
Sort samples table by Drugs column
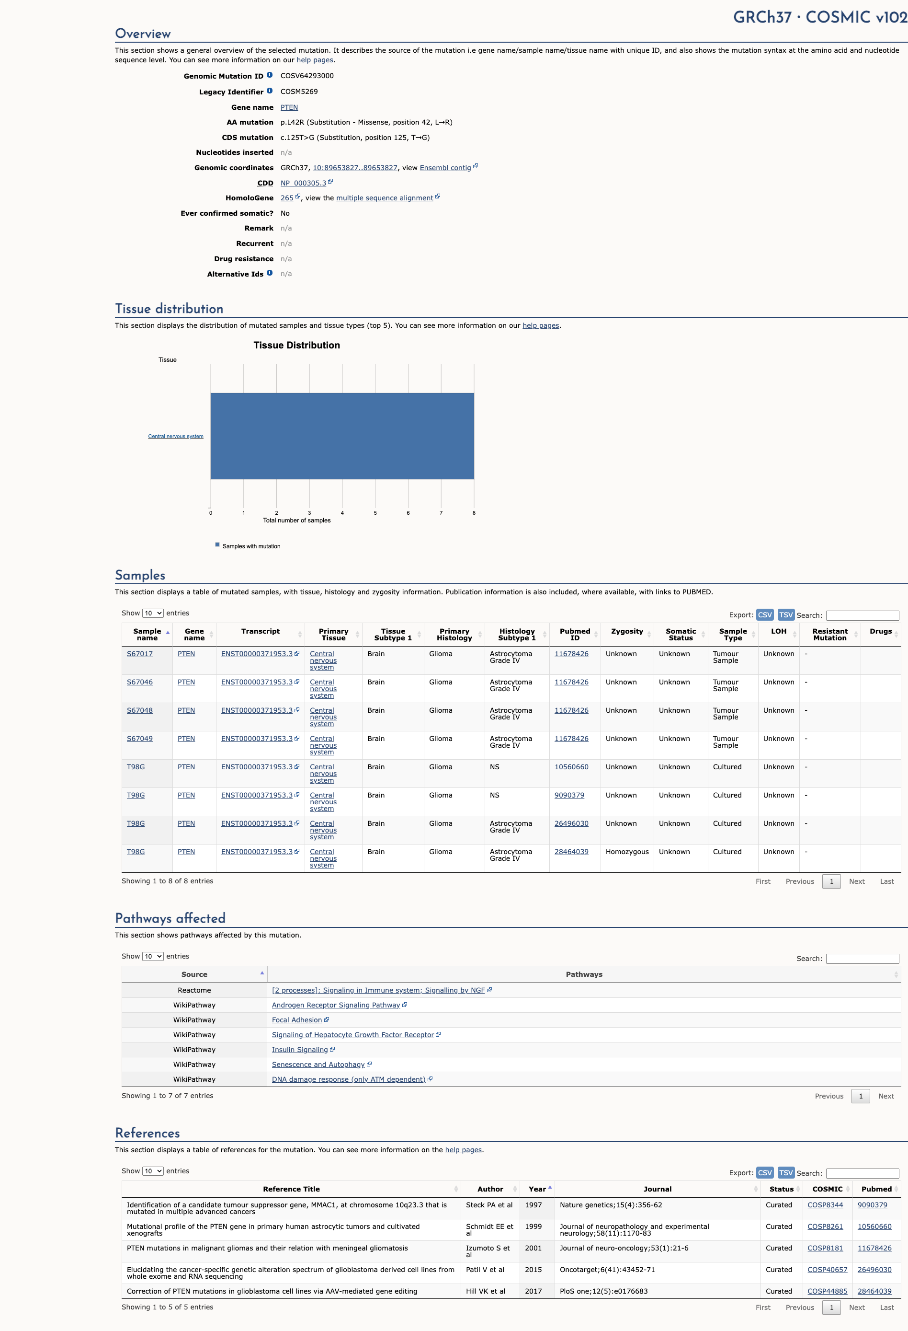pyautogui.click(x=881, y=635)
